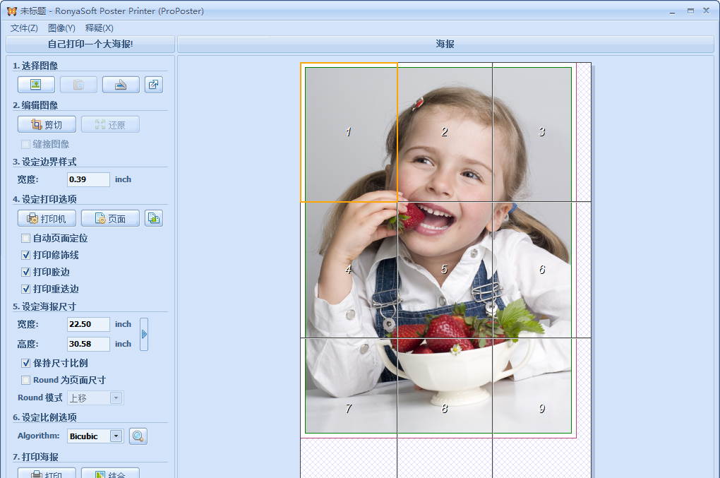Screen dimensions: 720x478
Task: Click the icon button right of 页面
Action: [153, 218]
